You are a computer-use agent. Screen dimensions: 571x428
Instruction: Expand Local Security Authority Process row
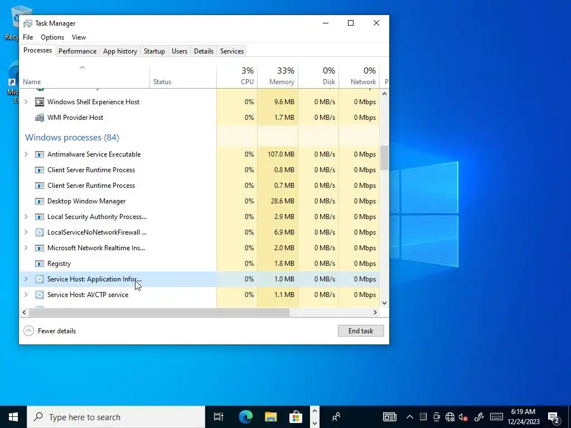point(26,217)
